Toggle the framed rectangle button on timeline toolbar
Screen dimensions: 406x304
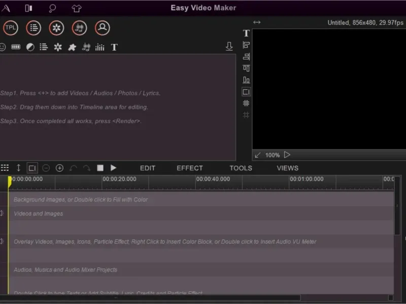(x=32, y=168)
